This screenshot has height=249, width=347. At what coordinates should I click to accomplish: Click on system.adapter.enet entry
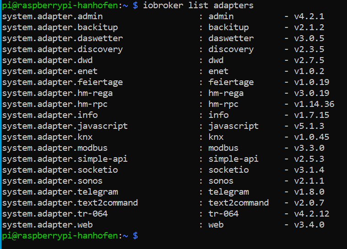(50, 71)
